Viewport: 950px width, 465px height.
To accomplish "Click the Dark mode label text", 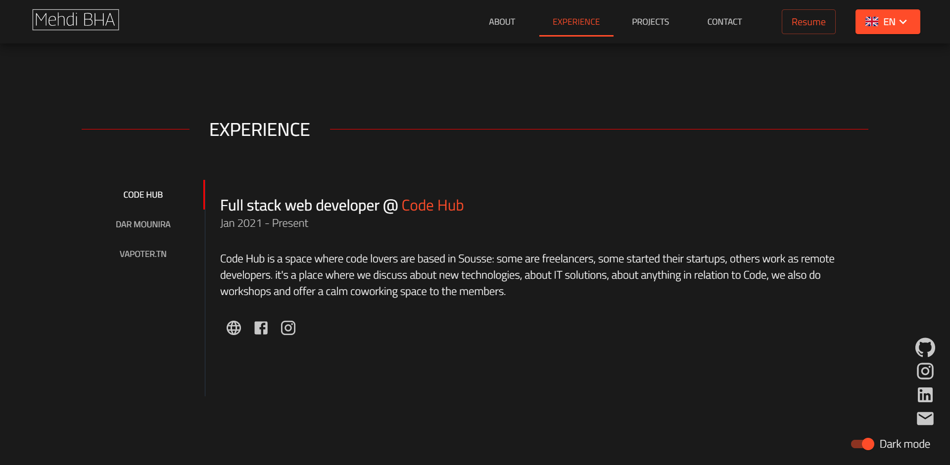I will click(904, 444).
